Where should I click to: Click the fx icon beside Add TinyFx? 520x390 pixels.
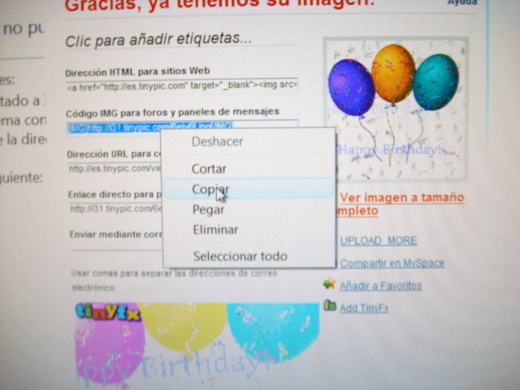(330, 305)
